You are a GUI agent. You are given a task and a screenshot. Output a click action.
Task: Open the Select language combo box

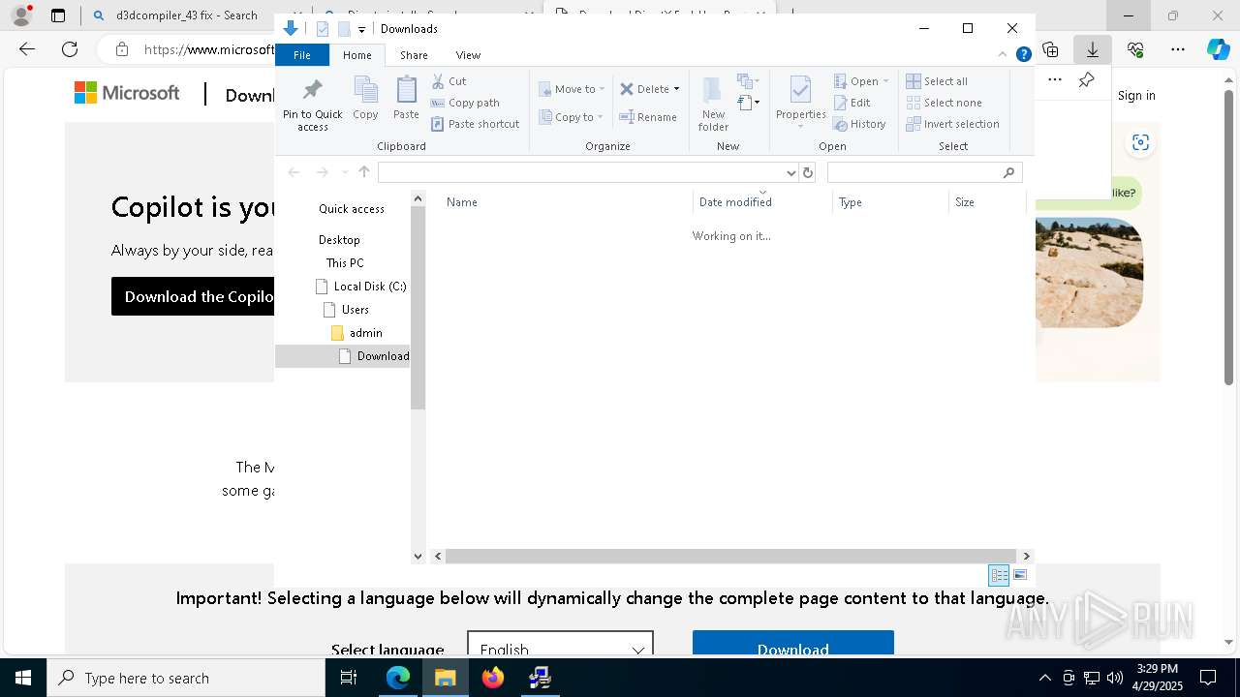pyautogui.click(x=560, y=647)
